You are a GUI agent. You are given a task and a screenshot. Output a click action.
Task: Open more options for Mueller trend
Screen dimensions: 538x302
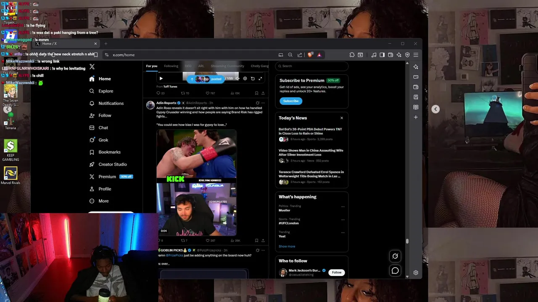(x=343, y=206)
